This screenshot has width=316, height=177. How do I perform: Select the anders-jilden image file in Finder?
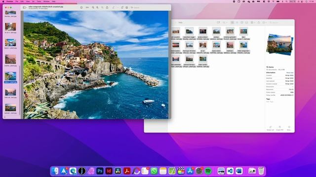tap(203, 33)
